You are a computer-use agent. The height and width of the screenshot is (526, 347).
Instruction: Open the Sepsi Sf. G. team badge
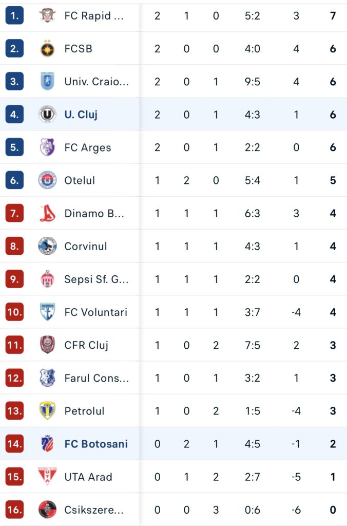pos(47,279)
